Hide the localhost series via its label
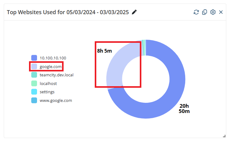This screenshot has width=229, height=141. click(48, 83)
